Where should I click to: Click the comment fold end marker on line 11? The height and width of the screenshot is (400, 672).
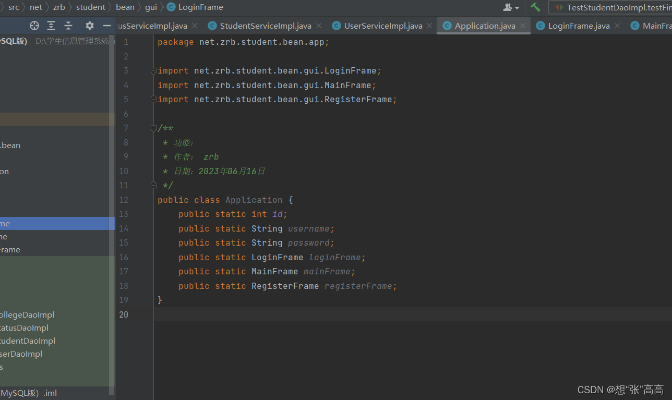[153, 185]
